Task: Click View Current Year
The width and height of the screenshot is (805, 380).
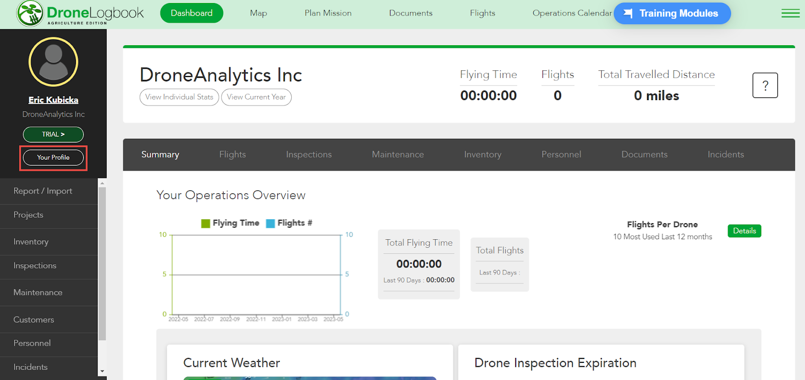Action: pos(256,97)
